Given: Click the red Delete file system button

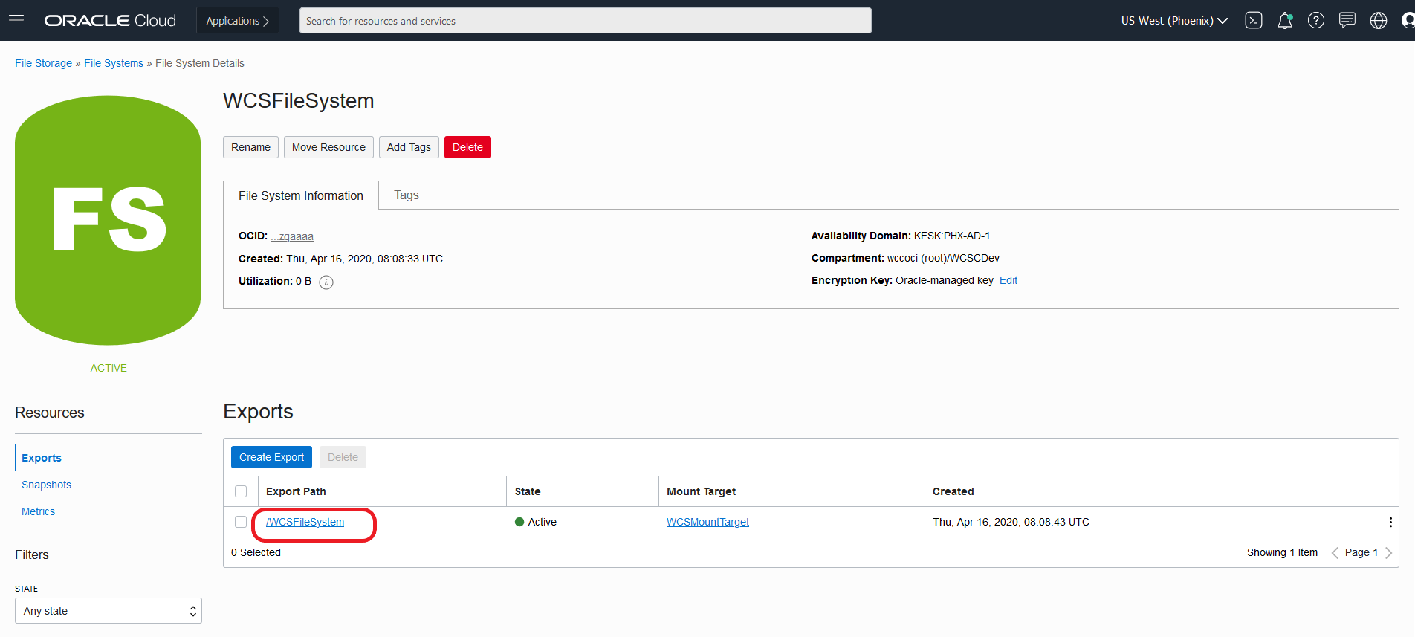Looking at the screenshot, I should [x=467, y=147].
